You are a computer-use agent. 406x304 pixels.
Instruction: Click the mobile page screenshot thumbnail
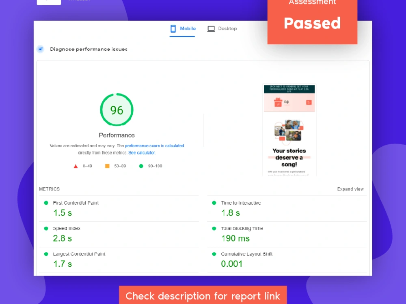(x=289, y=130)
